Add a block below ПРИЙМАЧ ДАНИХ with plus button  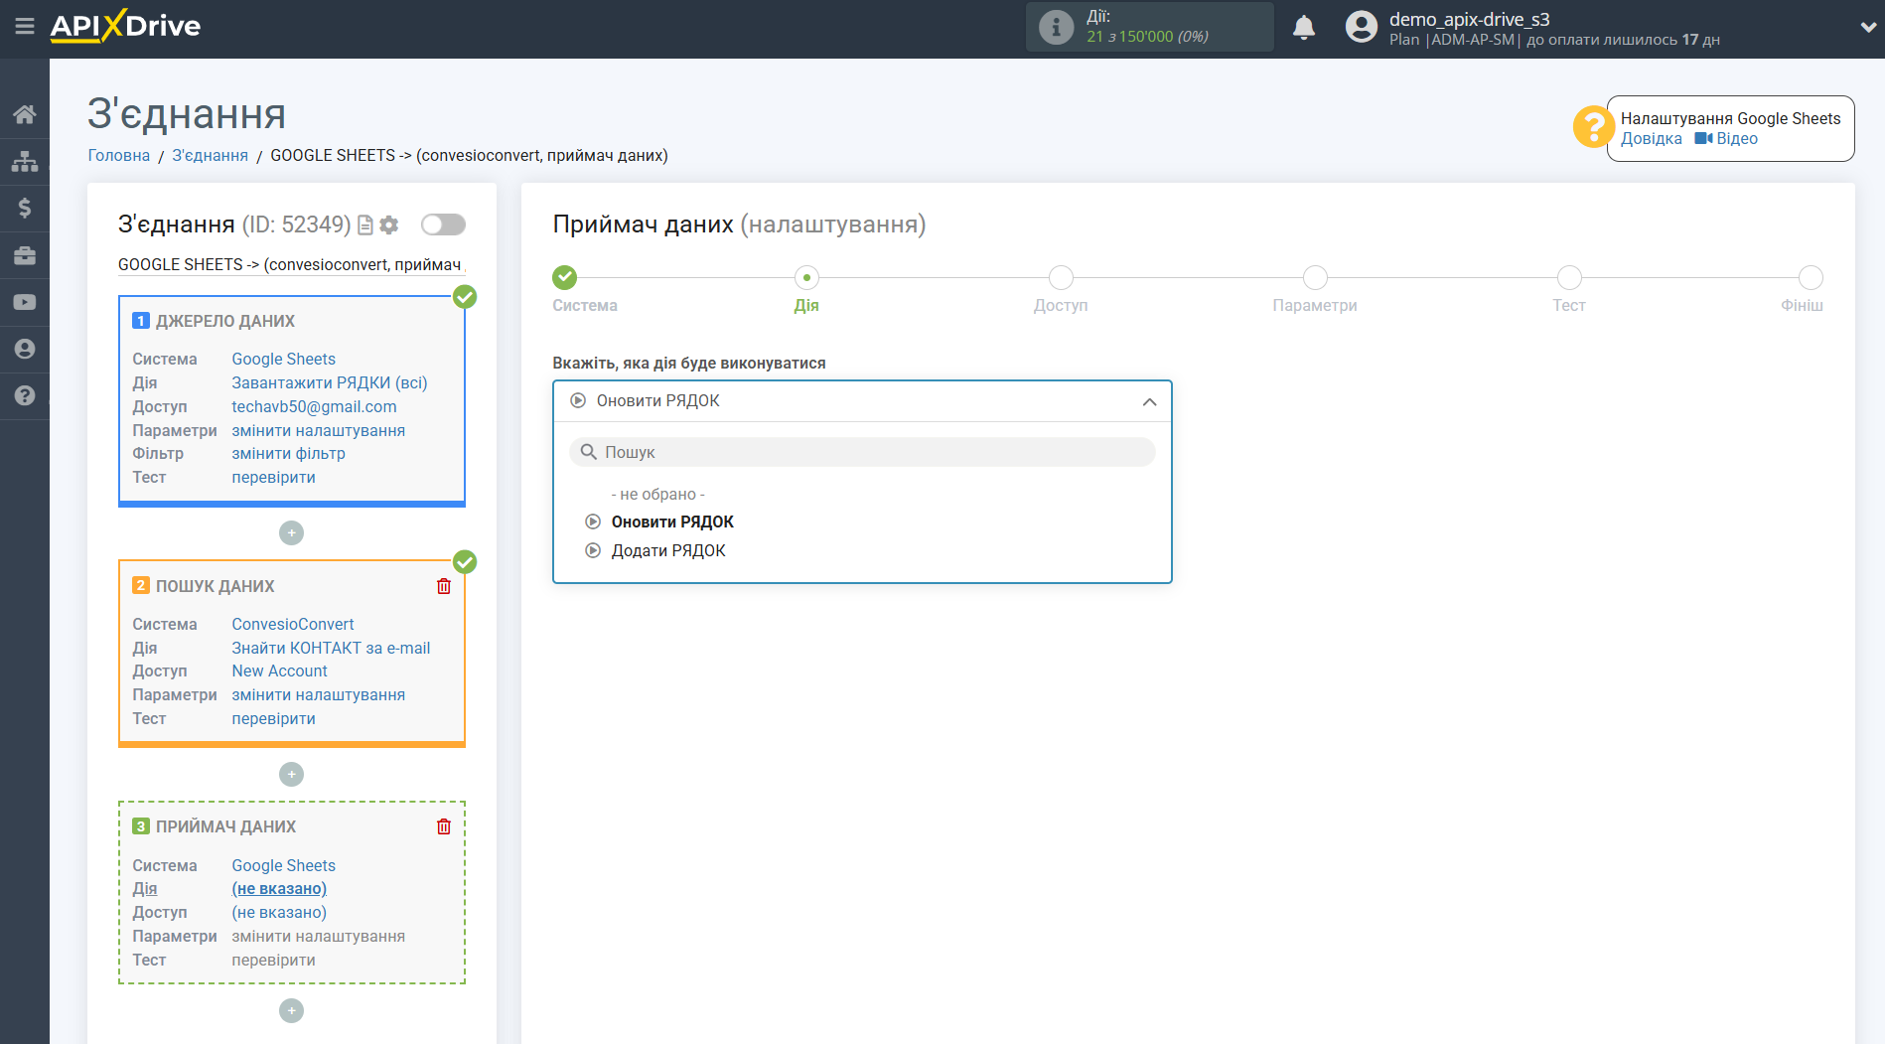(x=291, y=1010)
